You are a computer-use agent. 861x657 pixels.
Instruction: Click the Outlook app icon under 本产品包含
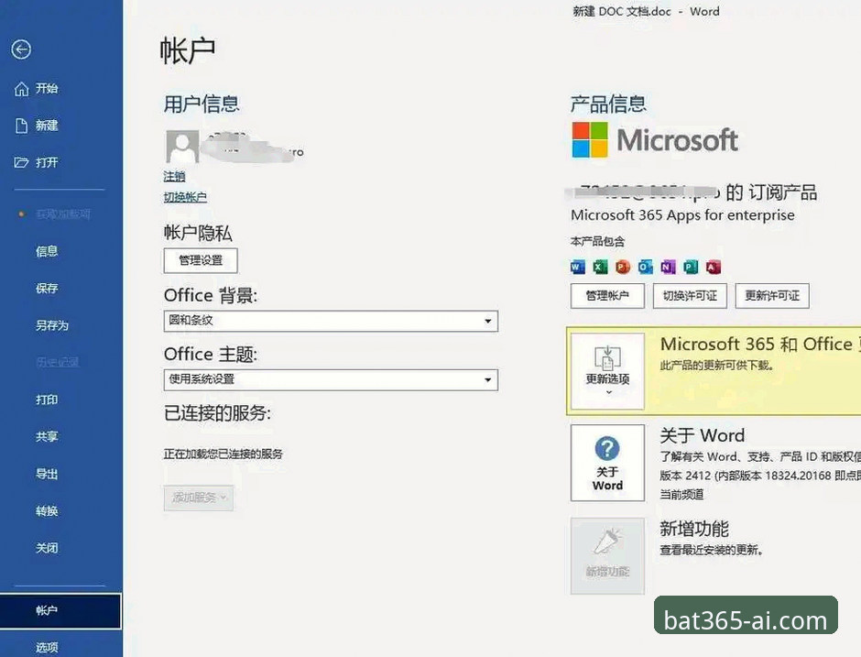pos(645,267)
